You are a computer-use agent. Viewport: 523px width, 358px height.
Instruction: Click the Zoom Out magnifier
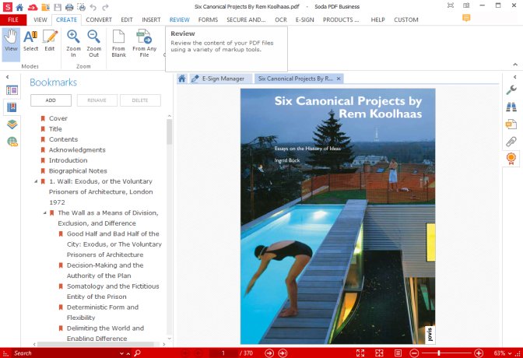tap(93, 44)
